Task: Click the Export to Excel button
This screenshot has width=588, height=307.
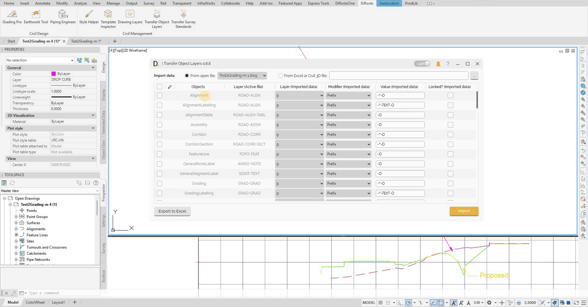Action: click(x=172, y=211)
